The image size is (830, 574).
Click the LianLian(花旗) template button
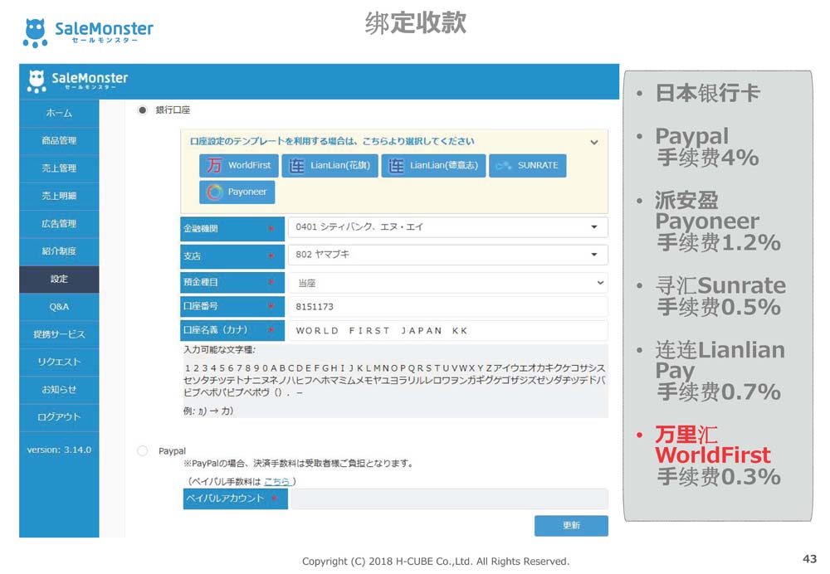pos(330,166)
